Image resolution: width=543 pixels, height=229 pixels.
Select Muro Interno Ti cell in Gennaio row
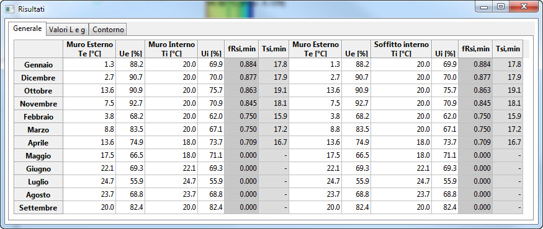171,64
